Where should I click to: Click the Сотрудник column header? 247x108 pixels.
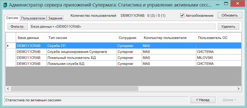(x=129, y=38)
